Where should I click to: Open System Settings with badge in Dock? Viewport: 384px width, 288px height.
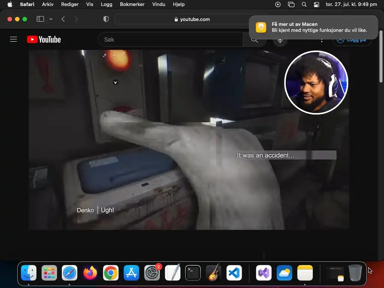[152, 273]
